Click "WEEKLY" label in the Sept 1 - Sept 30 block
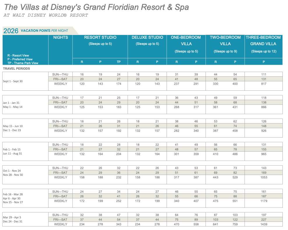 coord(61,84)
